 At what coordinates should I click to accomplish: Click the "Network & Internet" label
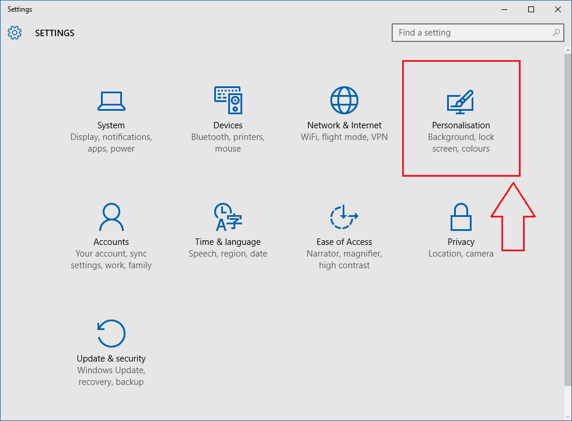[344, 125]
